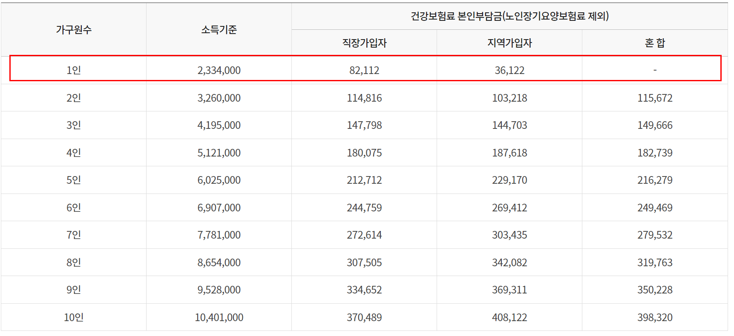Image resolution: width=734 pixels, height=336 pixels.
Task: Select the 279,532 cell
Action: tap(655, 235)
